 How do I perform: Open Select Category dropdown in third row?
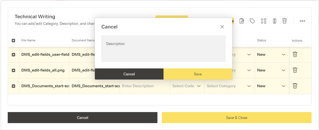coord(229,86)
